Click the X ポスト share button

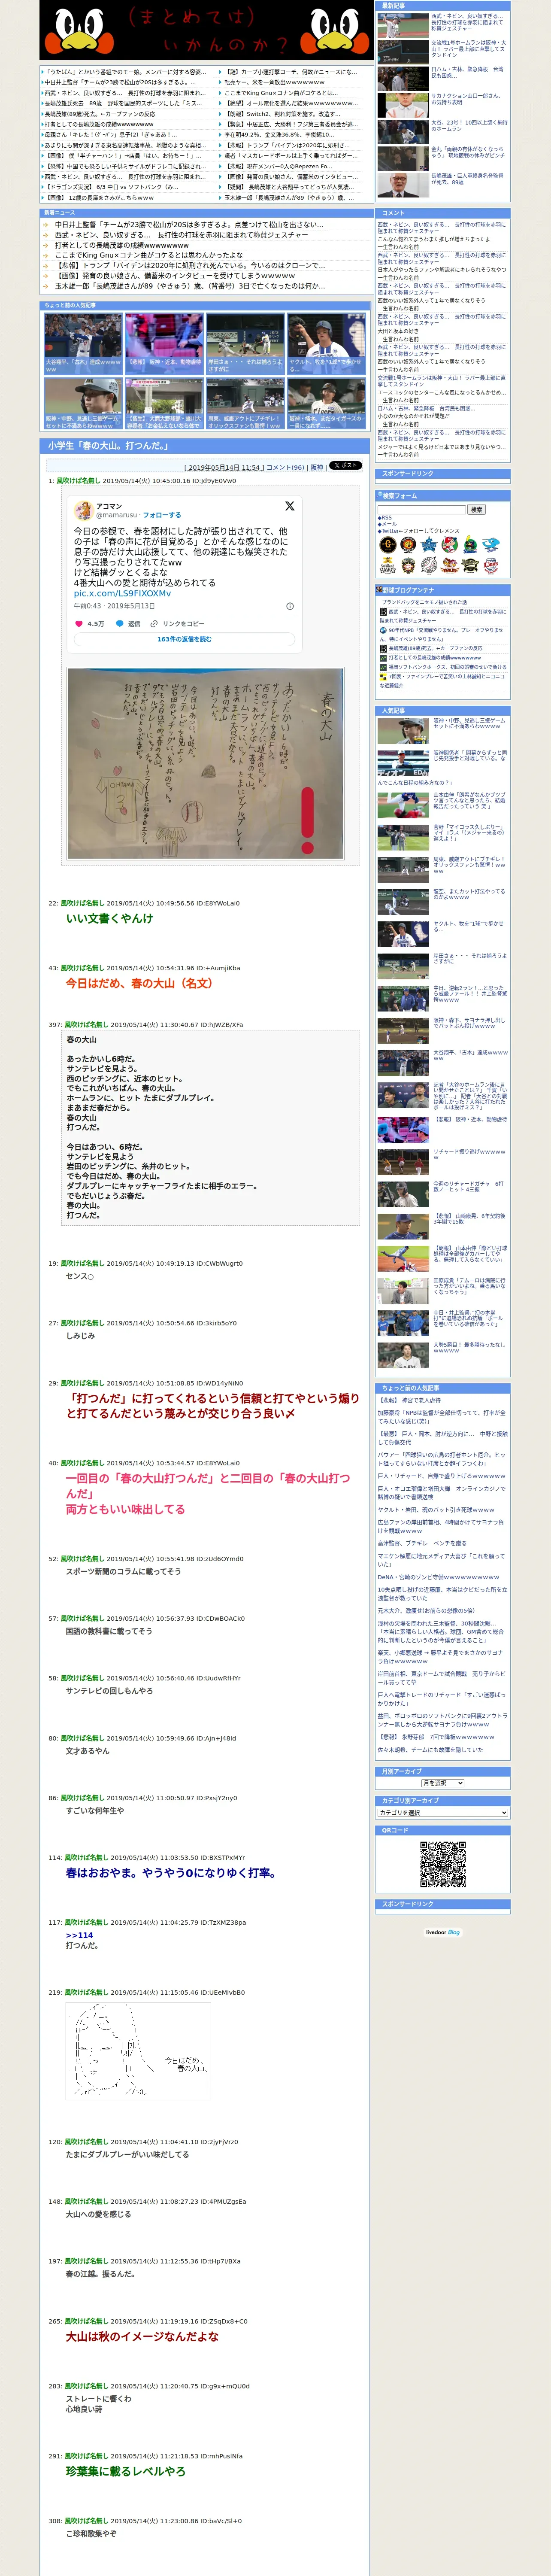pos(345,465)
